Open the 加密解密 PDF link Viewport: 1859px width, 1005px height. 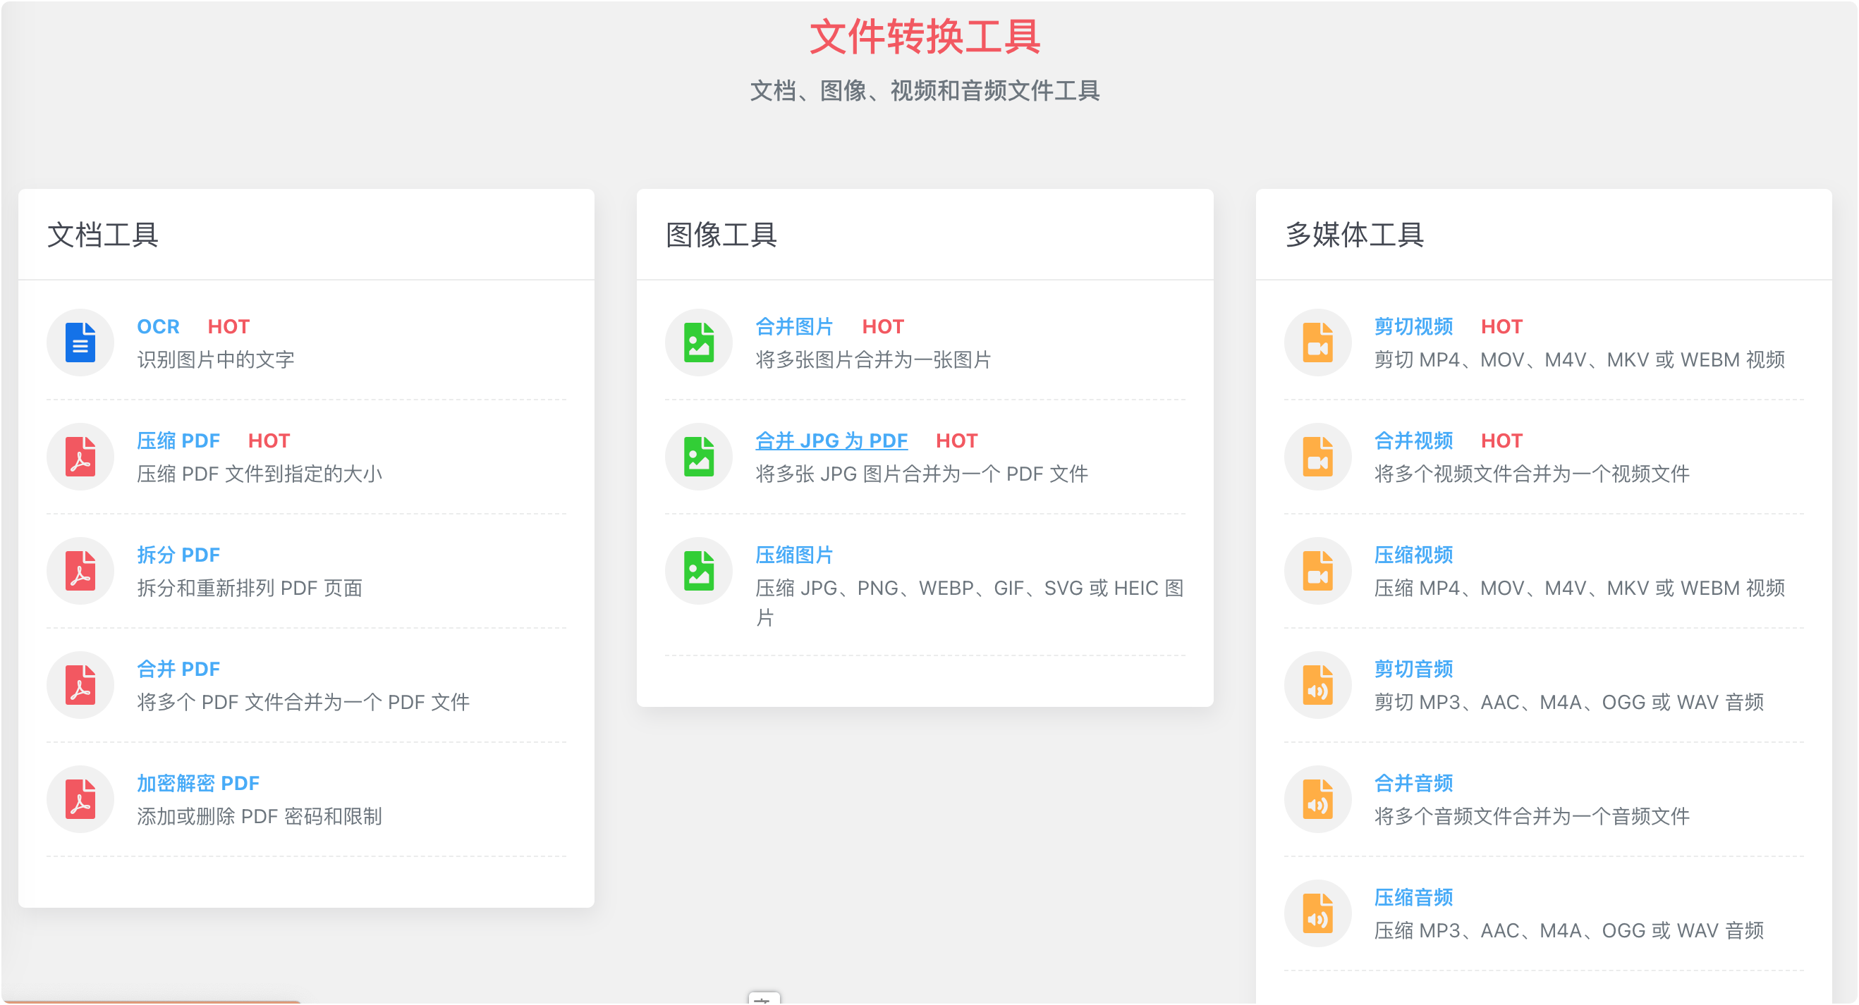pyautogui.click(x=198, y=784)
